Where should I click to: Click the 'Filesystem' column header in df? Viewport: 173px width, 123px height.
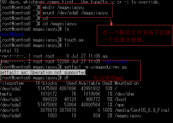[x=12, y=83]
